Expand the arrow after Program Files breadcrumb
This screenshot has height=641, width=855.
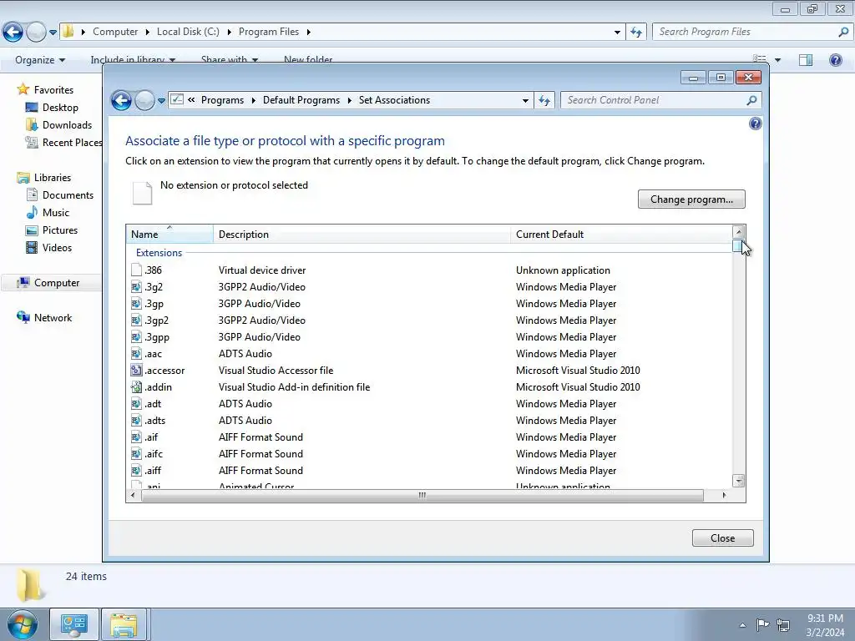(x=309, y=33)
